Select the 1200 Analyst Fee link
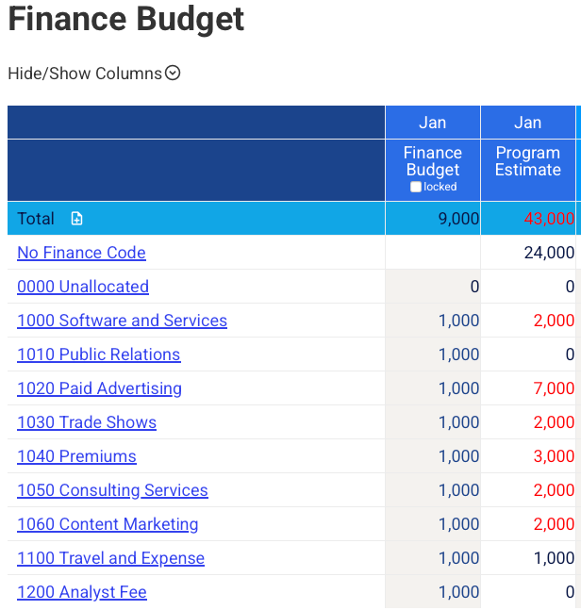 [82, 592]
